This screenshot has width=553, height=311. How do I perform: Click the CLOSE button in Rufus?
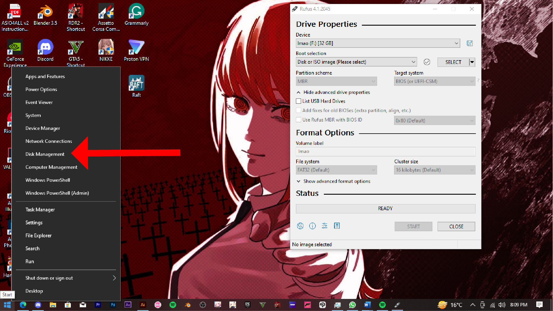coord(456,227)
